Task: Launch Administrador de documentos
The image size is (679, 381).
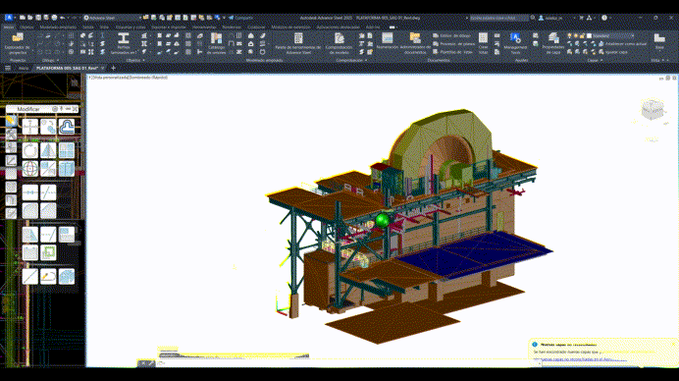Action: pyautogui.click(x=415, y=43)
